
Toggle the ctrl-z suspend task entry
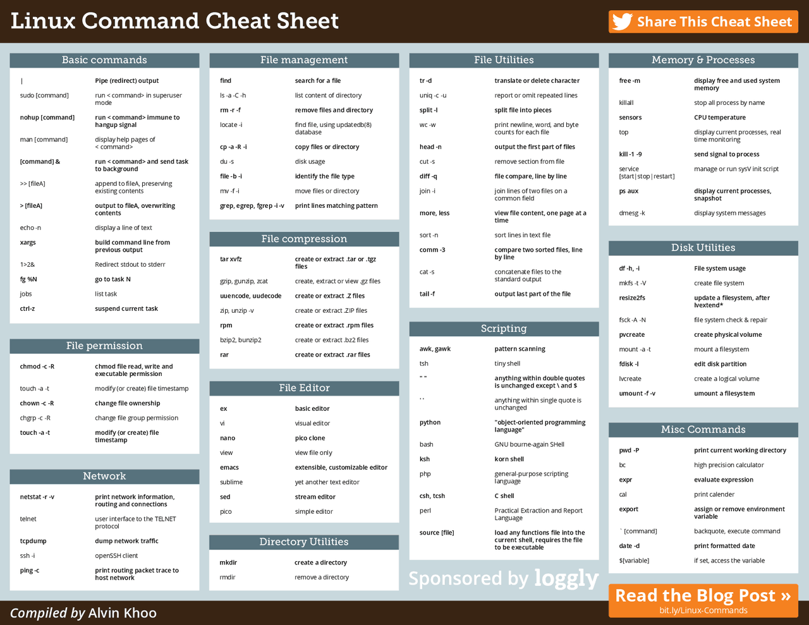pos(27,308)
